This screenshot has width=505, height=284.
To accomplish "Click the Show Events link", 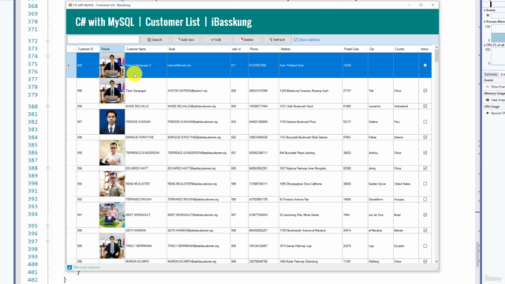I will (498, 87).
